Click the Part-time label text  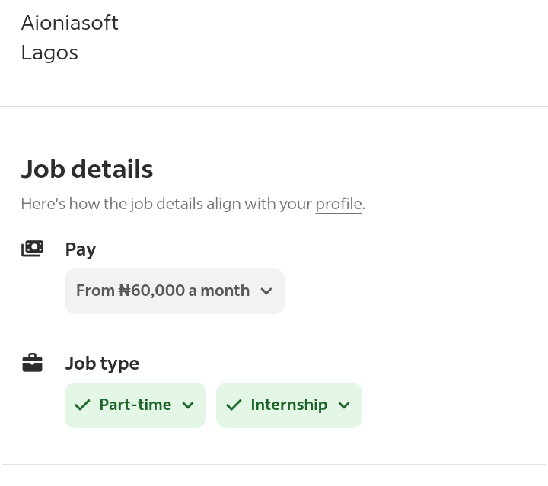(135, 405)
